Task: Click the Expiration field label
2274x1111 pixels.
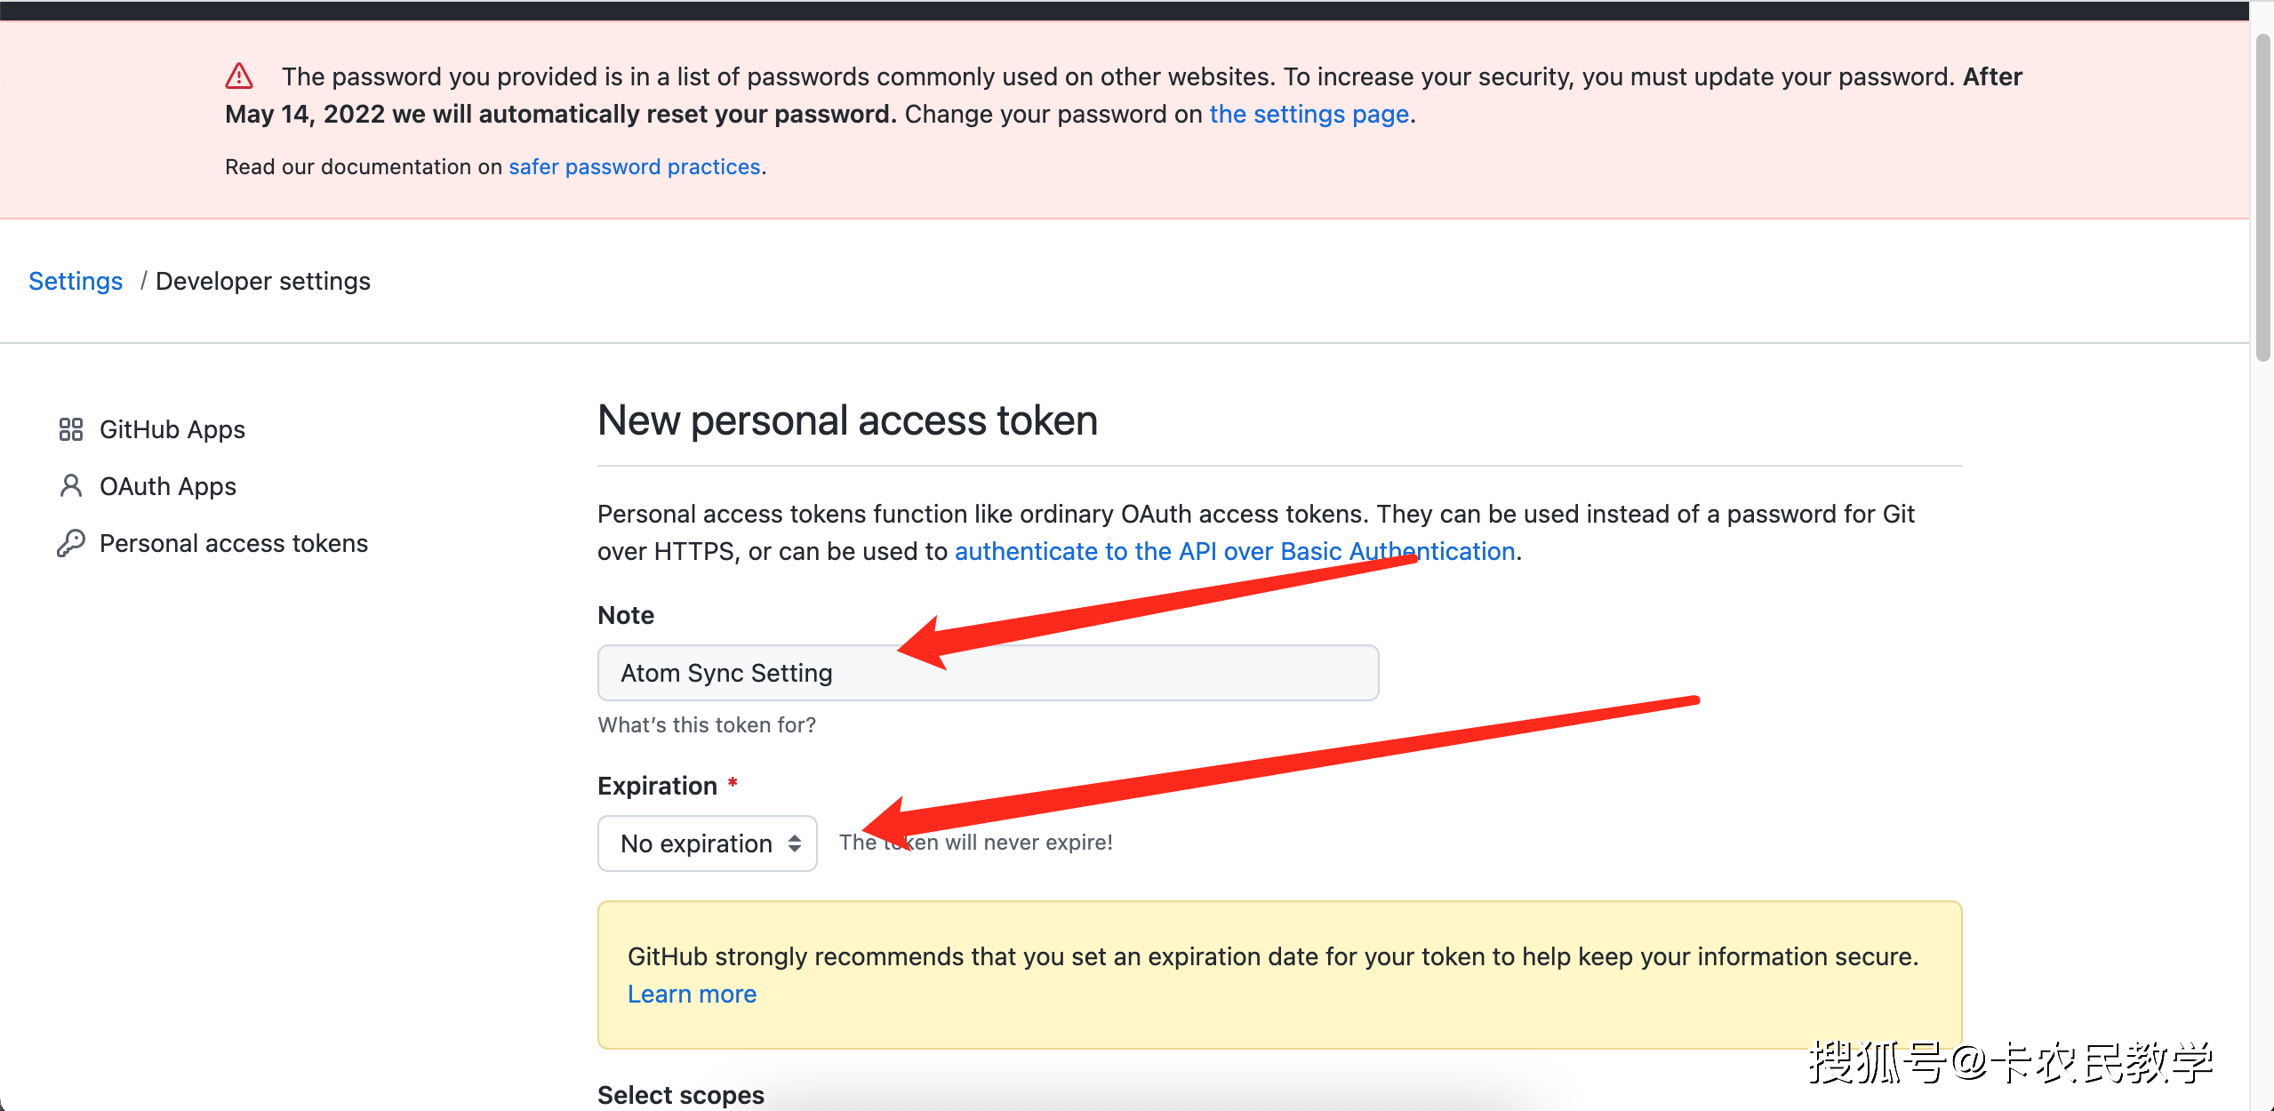Action: [658, 786]
